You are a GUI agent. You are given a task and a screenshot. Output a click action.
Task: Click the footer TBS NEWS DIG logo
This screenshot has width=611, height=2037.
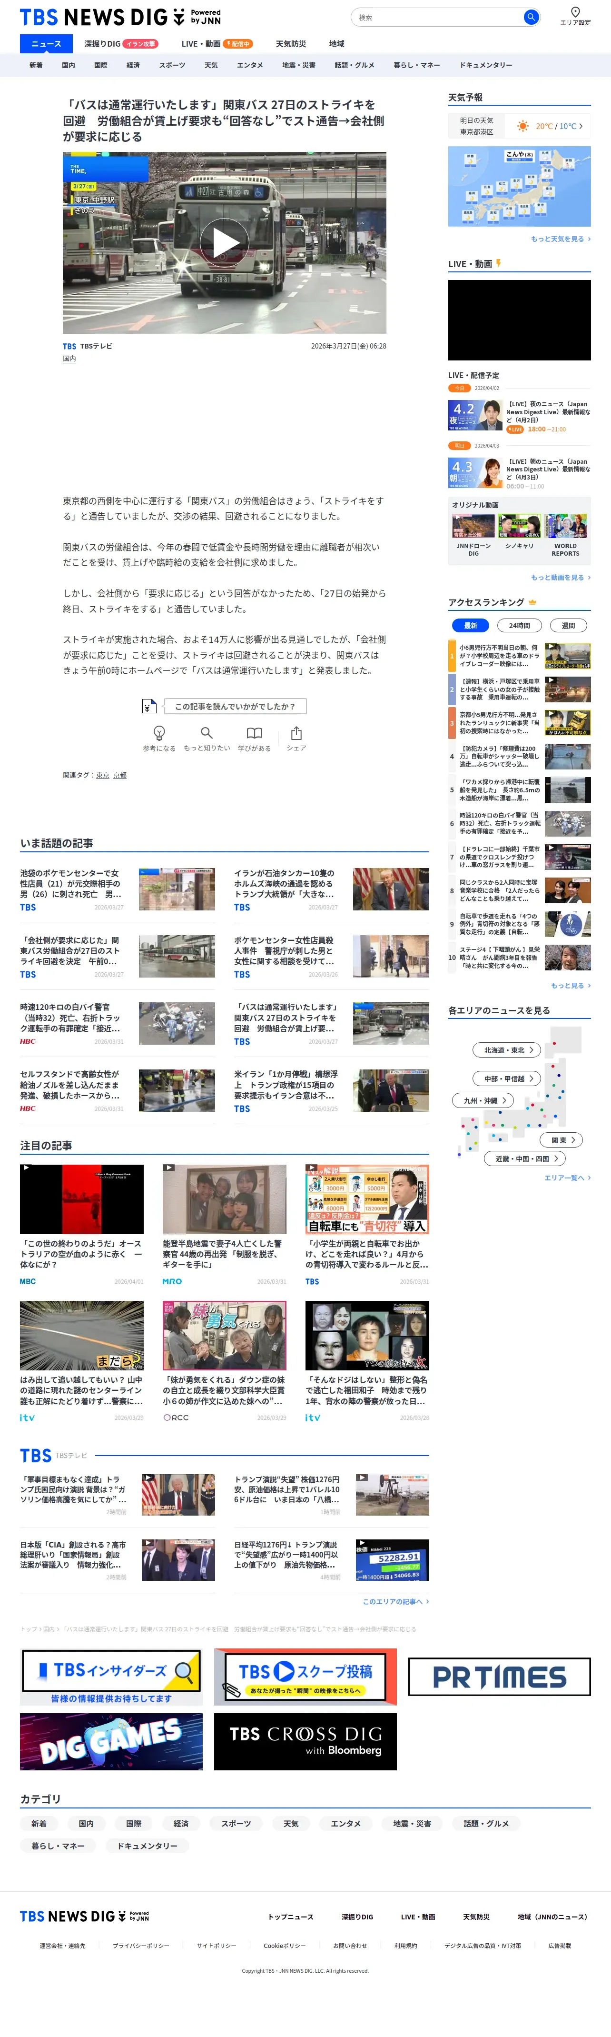click(x=85, y=1916)
